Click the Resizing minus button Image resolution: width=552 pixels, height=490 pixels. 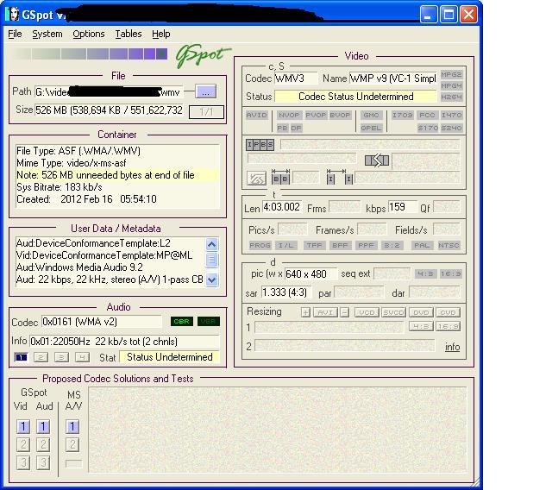(x=345, y=312)
